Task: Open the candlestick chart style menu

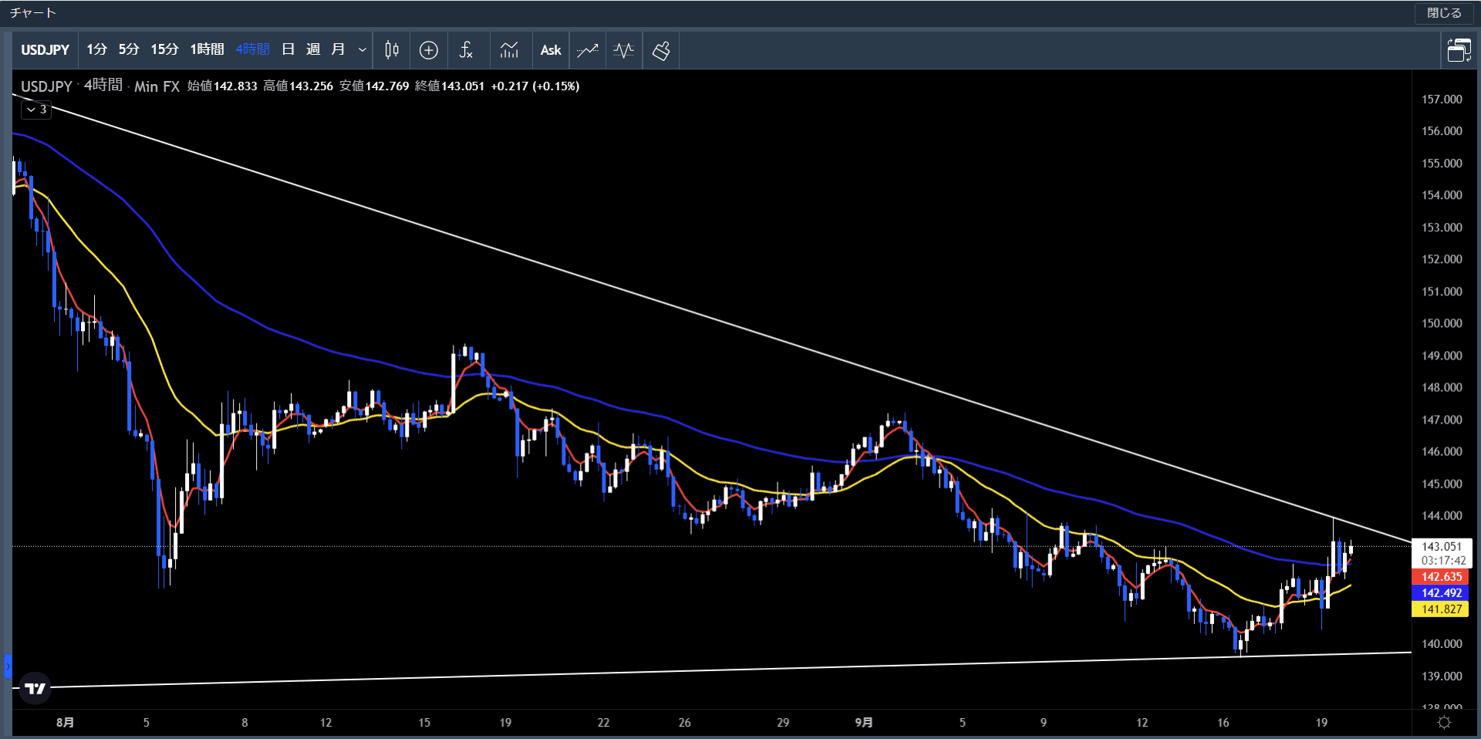Action: (x=392, y=50)
